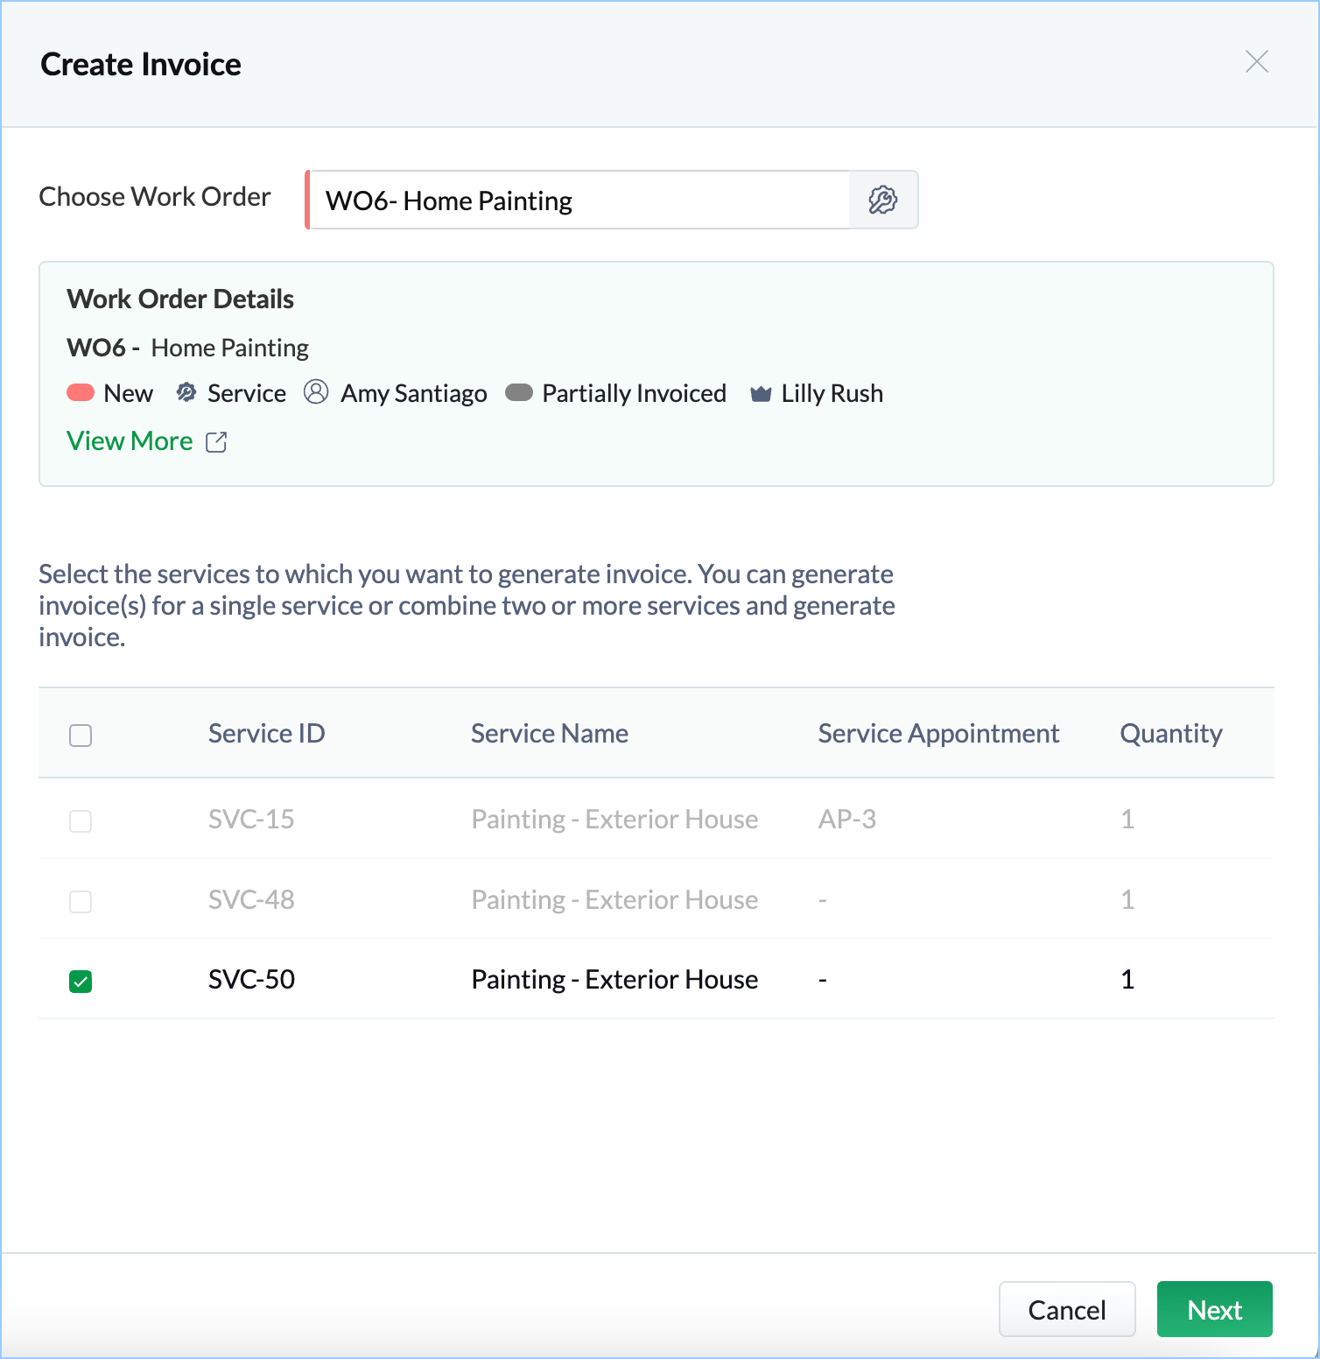Close the Create Invoice dialog

click(x=1256, y=61)
